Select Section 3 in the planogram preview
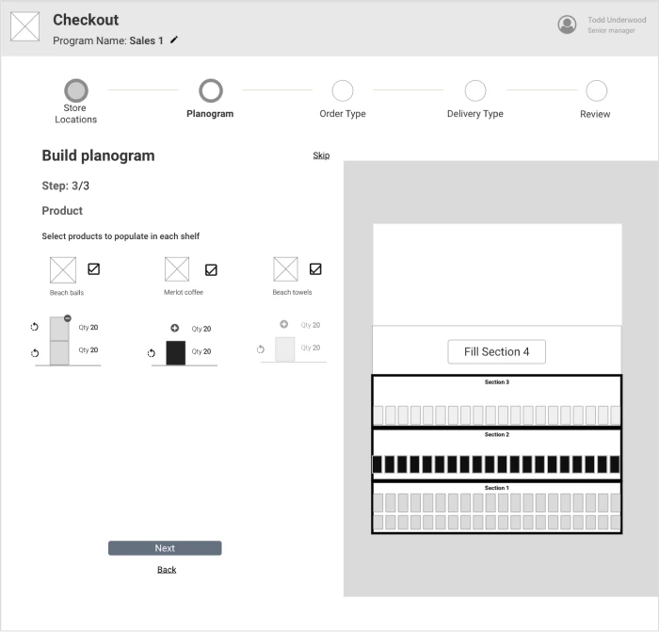The image size is (659, 632). pyautogui.click(x=497, y=400)
